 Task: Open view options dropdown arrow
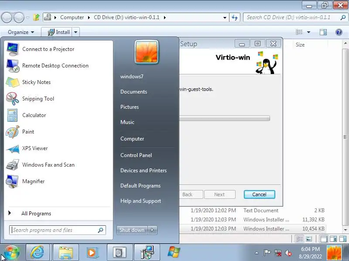309,32
